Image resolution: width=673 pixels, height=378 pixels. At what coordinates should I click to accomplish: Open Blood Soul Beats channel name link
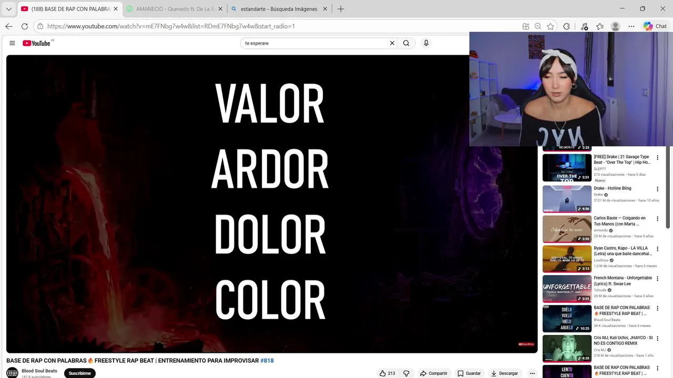(x=39, y=371)
